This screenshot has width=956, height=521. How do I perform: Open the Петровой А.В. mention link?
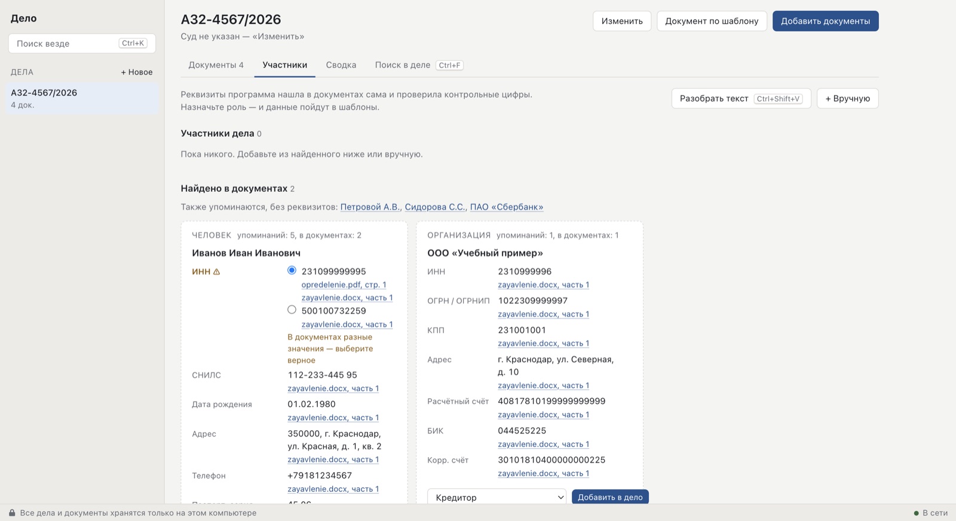pyautogui.click(x=370, y=207)
